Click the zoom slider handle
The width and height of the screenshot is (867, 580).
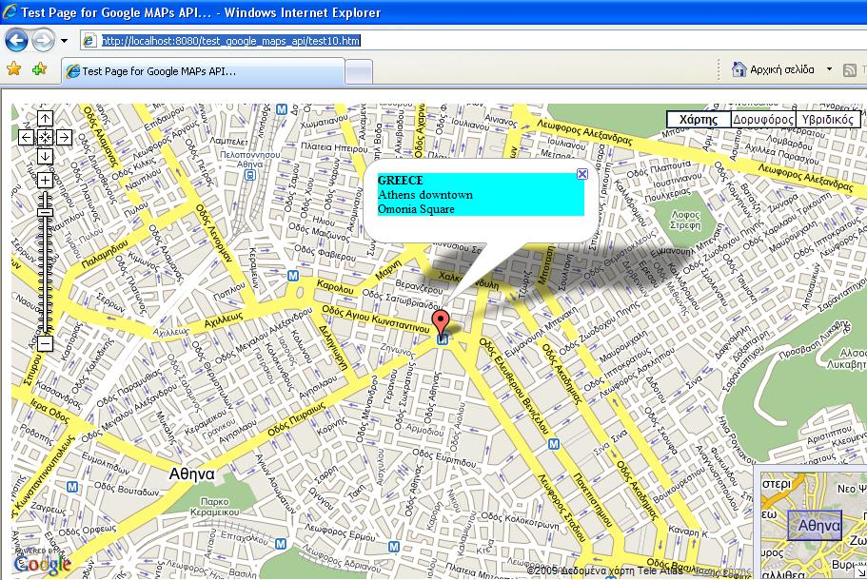point(45,212)
